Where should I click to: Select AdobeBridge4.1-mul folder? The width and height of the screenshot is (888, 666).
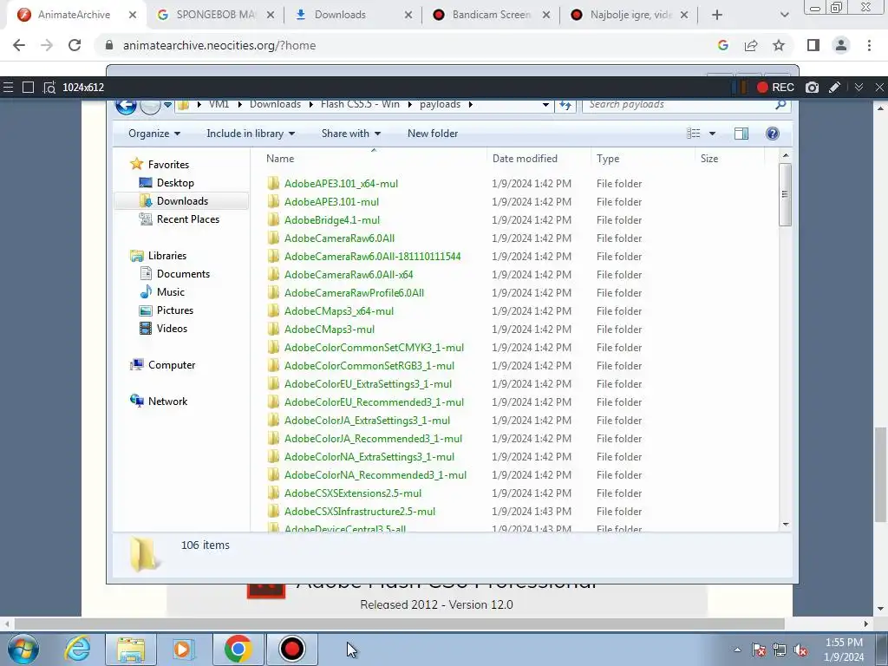point(332,219)
